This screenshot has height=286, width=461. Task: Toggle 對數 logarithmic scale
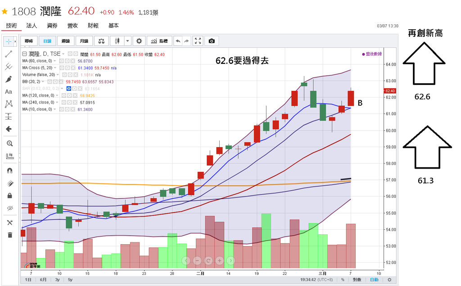(x=357, y=280)
